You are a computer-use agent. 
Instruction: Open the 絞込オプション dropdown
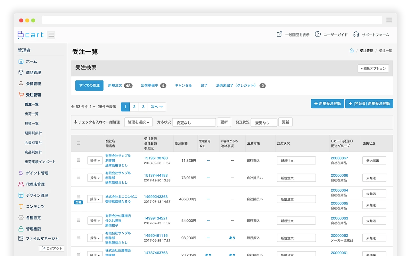point(373,68)
